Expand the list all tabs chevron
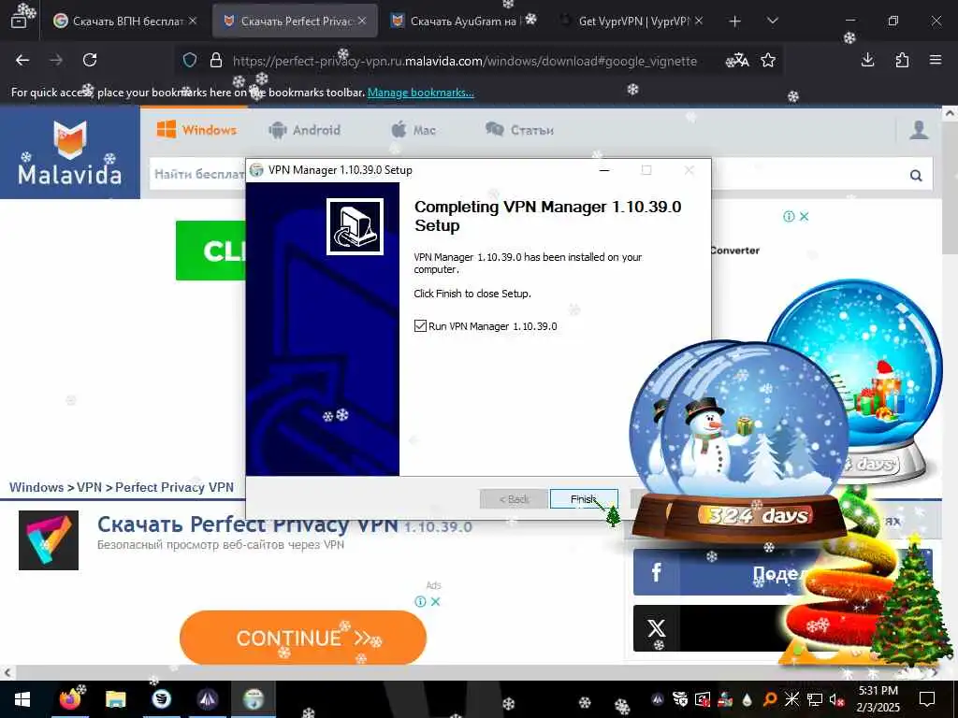The image size is (958, 718). click(x=772, y=21)
